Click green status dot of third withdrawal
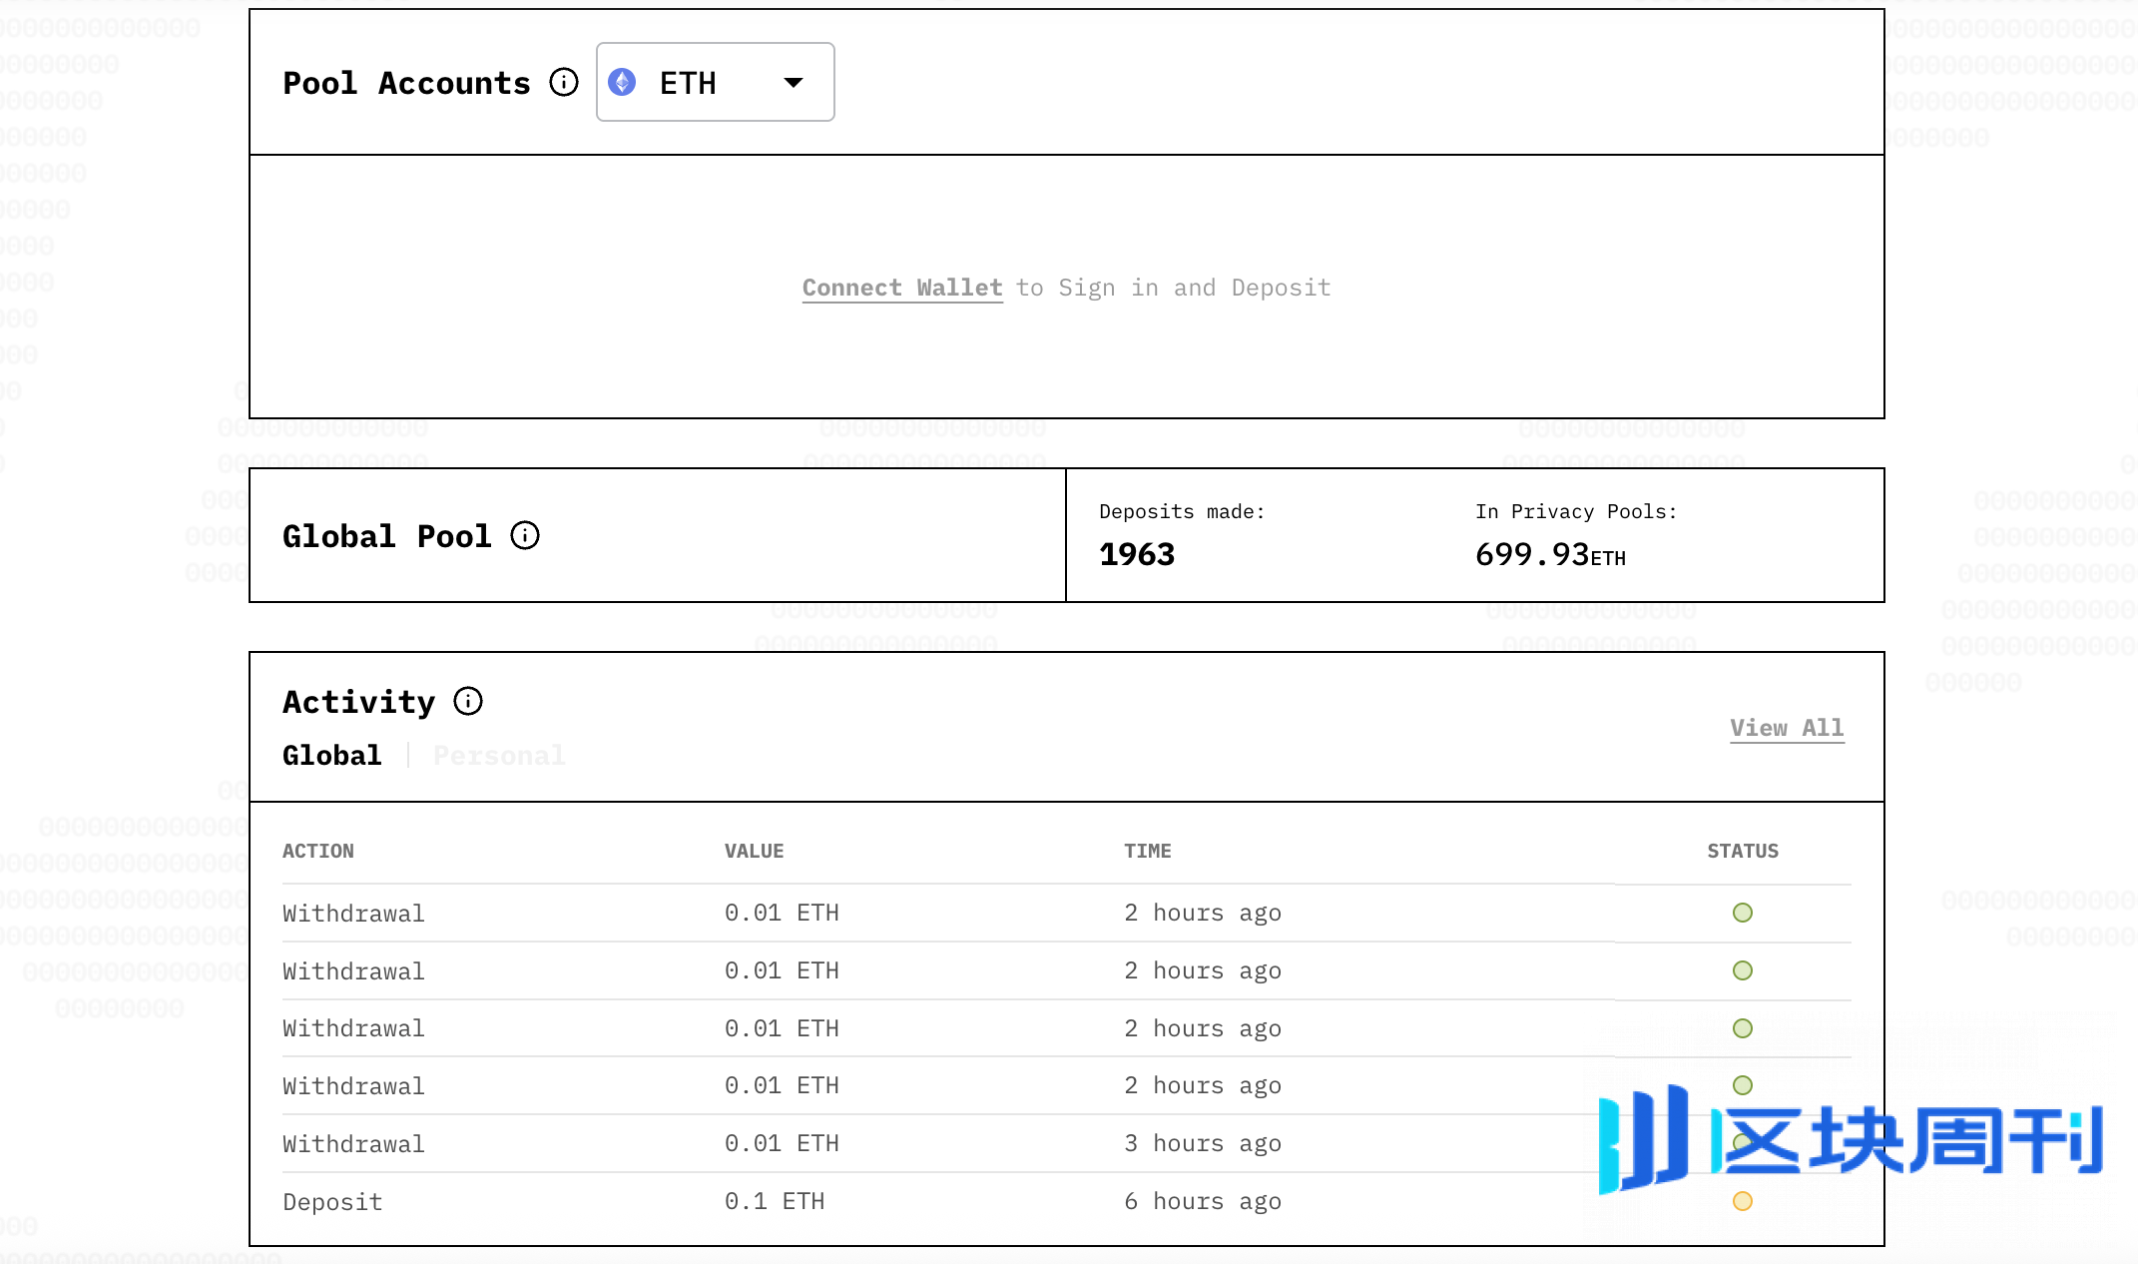2138x1264 pixels. click(x=1742, y=1028)
